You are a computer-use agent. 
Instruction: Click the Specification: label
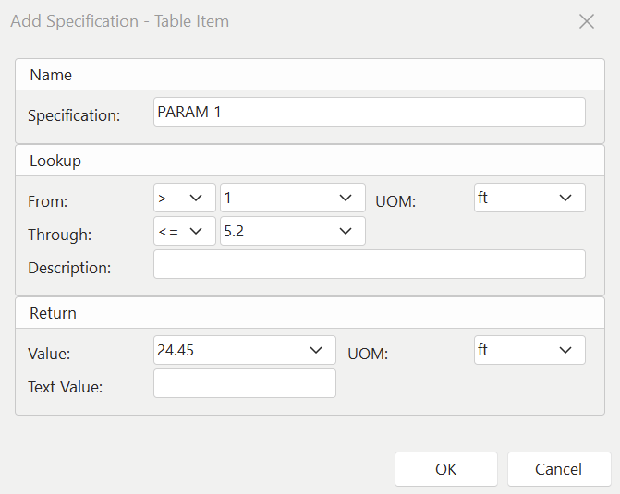click(x=74, y=115)
